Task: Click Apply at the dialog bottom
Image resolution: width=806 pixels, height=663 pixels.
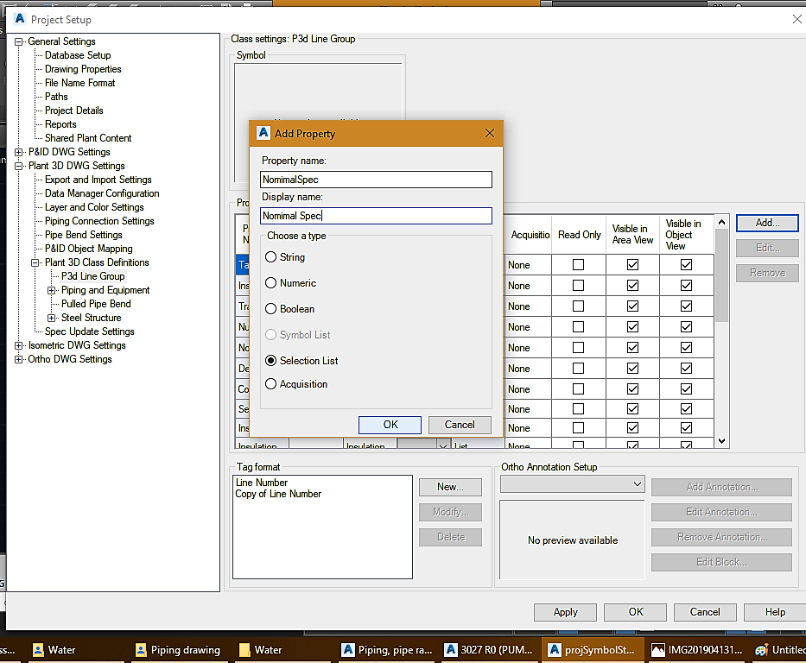Action: [x=565, y=612]
